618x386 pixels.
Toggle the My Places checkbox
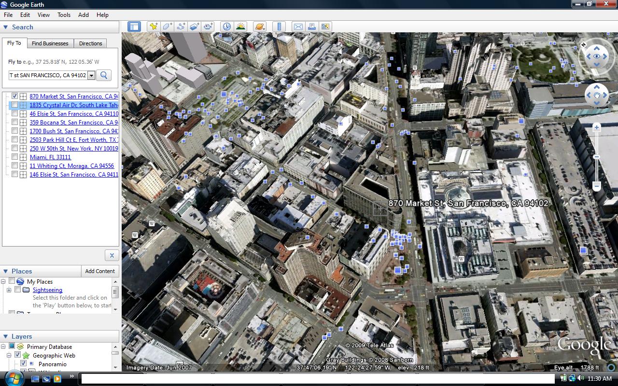(12, 281)
